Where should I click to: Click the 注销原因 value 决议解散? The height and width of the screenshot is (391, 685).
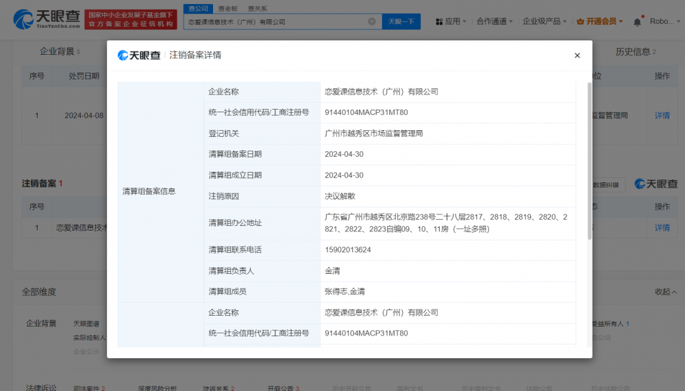[340, 196]
